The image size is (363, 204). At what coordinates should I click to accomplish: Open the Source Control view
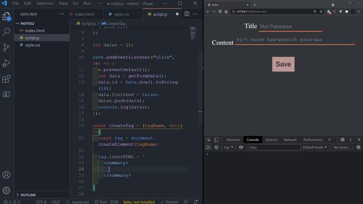[x=6, y=47]
